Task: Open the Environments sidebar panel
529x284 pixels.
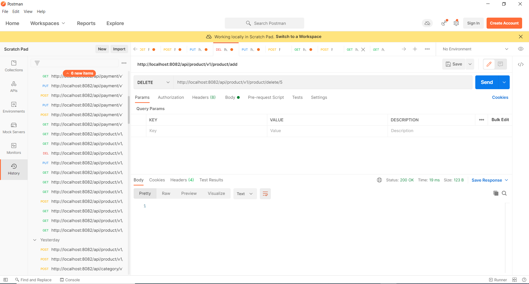Action: tap(14, 107)
